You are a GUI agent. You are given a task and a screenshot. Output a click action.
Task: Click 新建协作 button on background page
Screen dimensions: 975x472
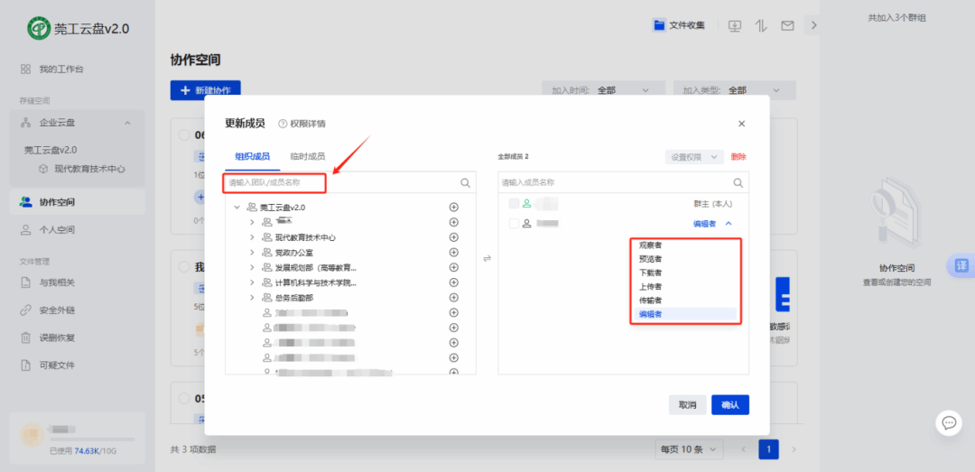coord(205,90)
